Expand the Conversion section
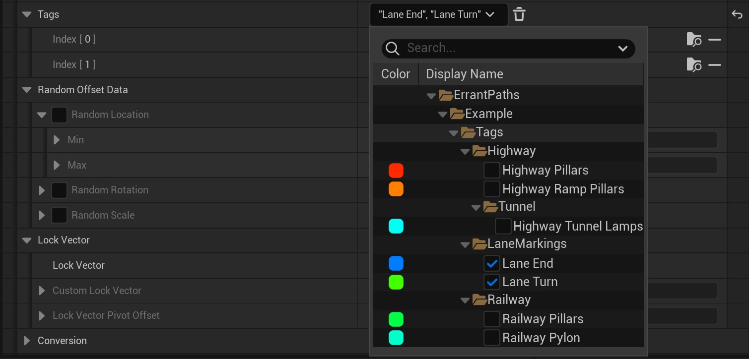This screenshot has height=359, width=749. 26,341
